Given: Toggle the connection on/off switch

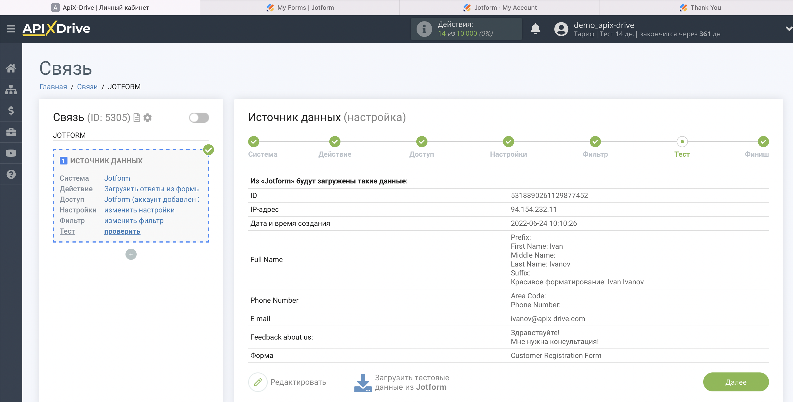Looking at the screenshot, I should (199, 118).
